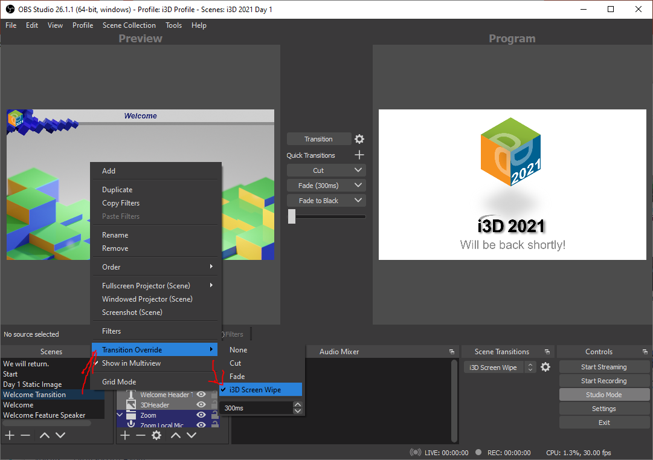The height and width of the screenshot is (460, 653).
Task: Open Transition properties via the gear icon
Action: click(x=359, y=138)
